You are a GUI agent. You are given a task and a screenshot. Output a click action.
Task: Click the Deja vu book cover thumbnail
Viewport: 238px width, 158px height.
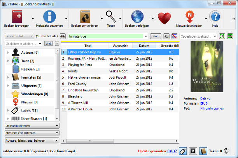click(207, 66)
